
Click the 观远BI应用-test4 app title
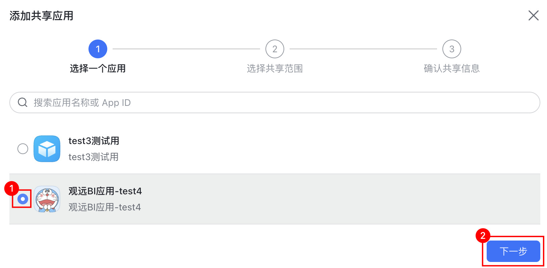(x=105, y=191)
